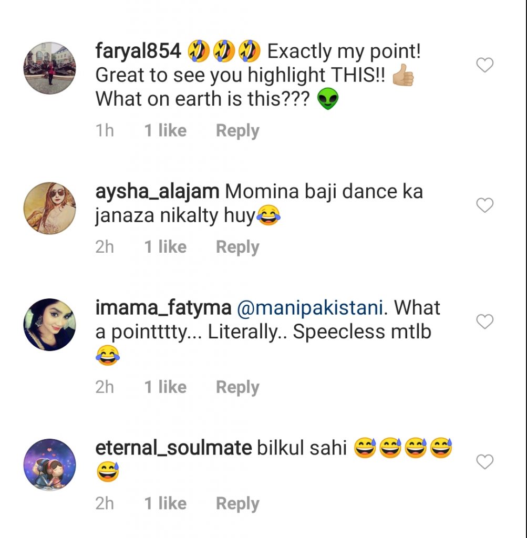Open the imama_fatyma username link

tap(163, 308)
